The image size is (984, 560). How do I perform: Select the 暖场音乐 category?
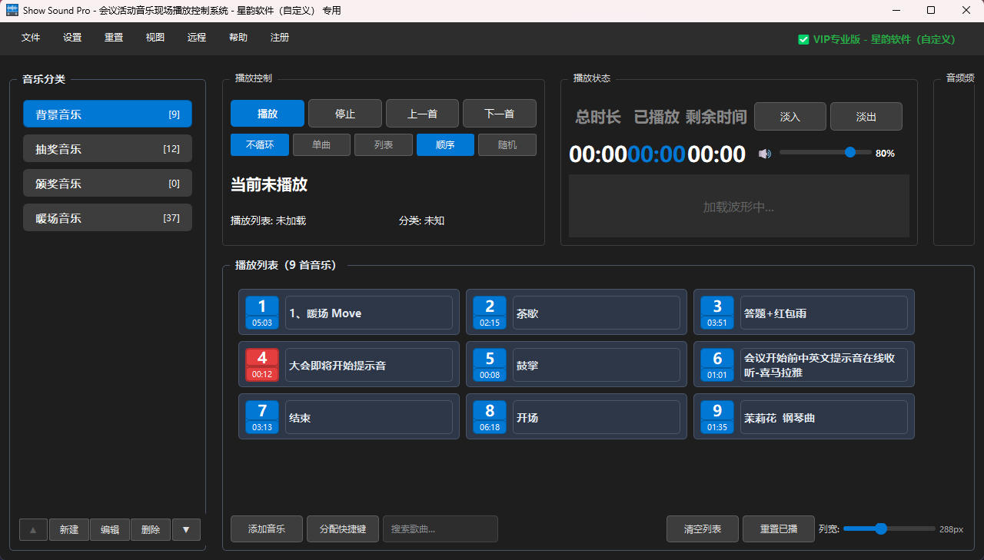[x=108, y=218]
